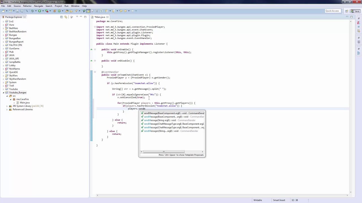Toggle Show Whitespace Characters
The height and width of the screenshot is (203, 362).
coord(101,11)
